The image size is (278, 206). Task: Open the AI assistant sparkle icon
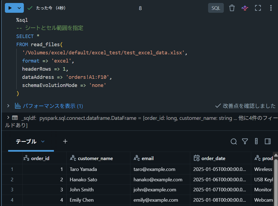(x=245, y=8)
